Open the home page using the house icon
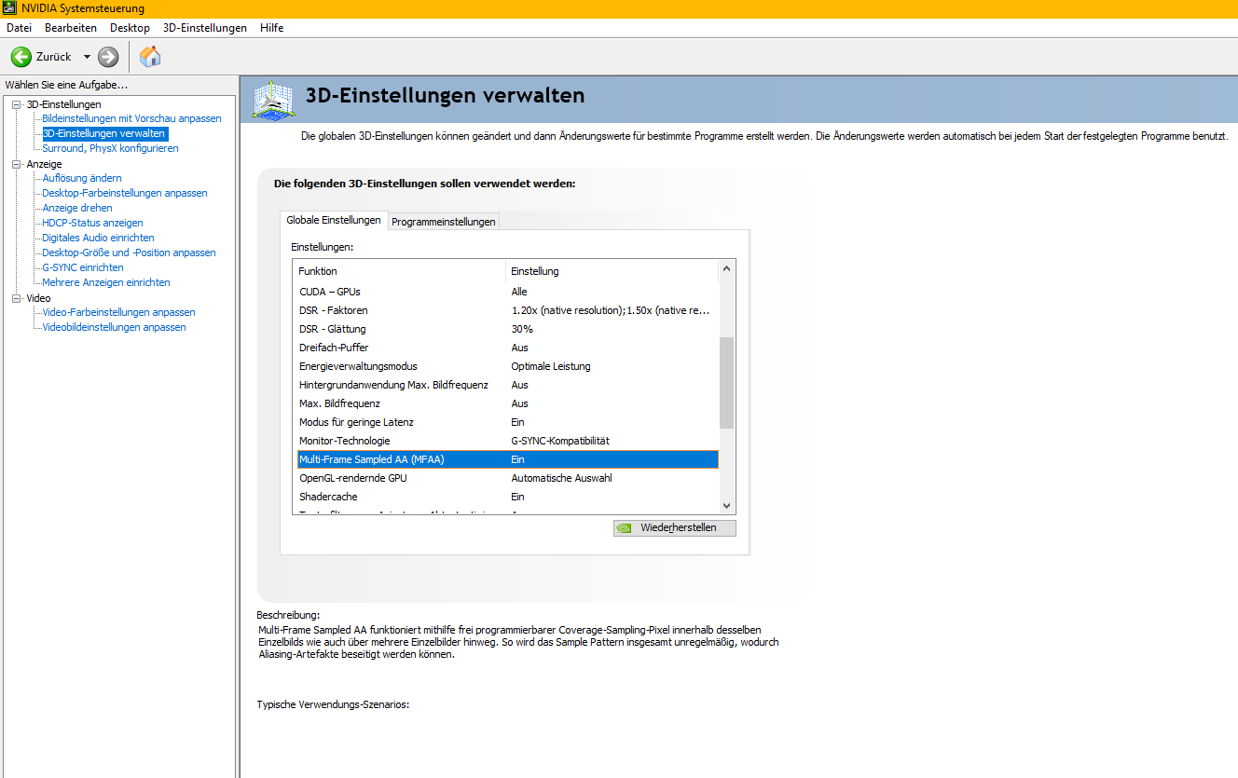The width and height of the screenshot is (1238, 778). coord(149,57)
